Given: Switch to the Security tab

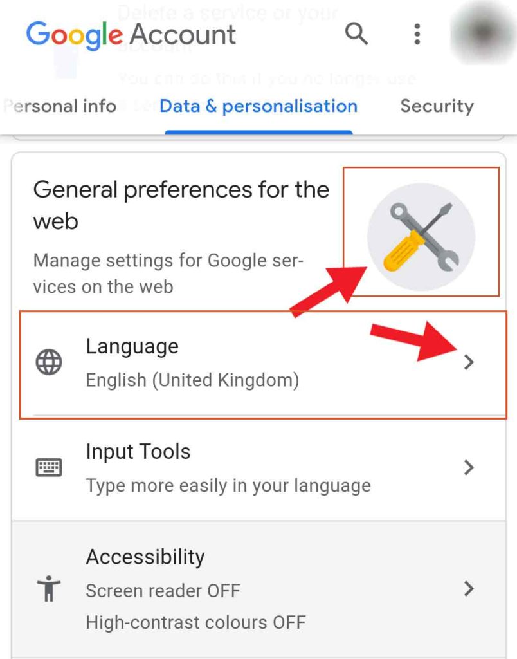Looking at the screenshot, I should [437, 106].
